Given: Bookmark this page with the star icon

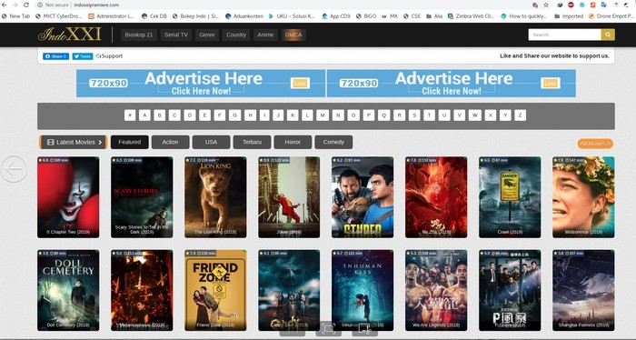Looking at the screenshot, I should [x=546, y=5].
